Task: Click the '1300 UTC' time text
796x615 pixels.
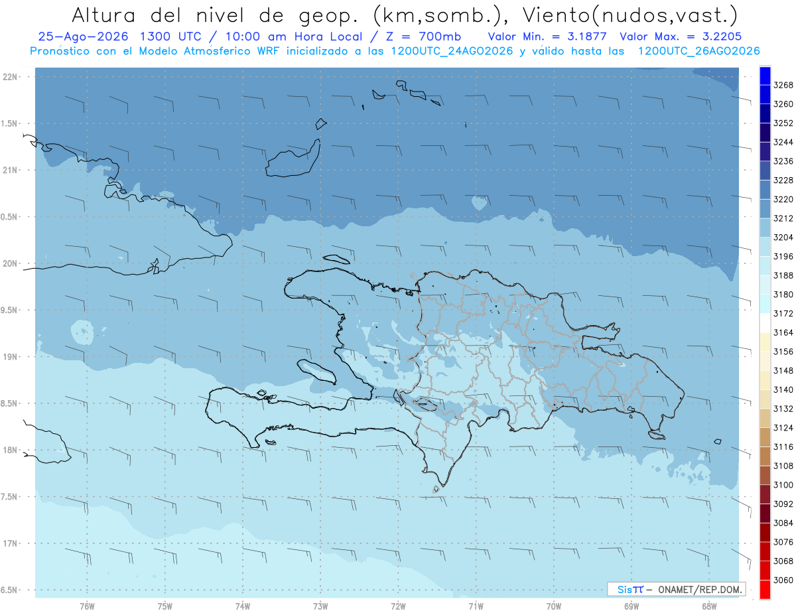Action: pos(172,36)
